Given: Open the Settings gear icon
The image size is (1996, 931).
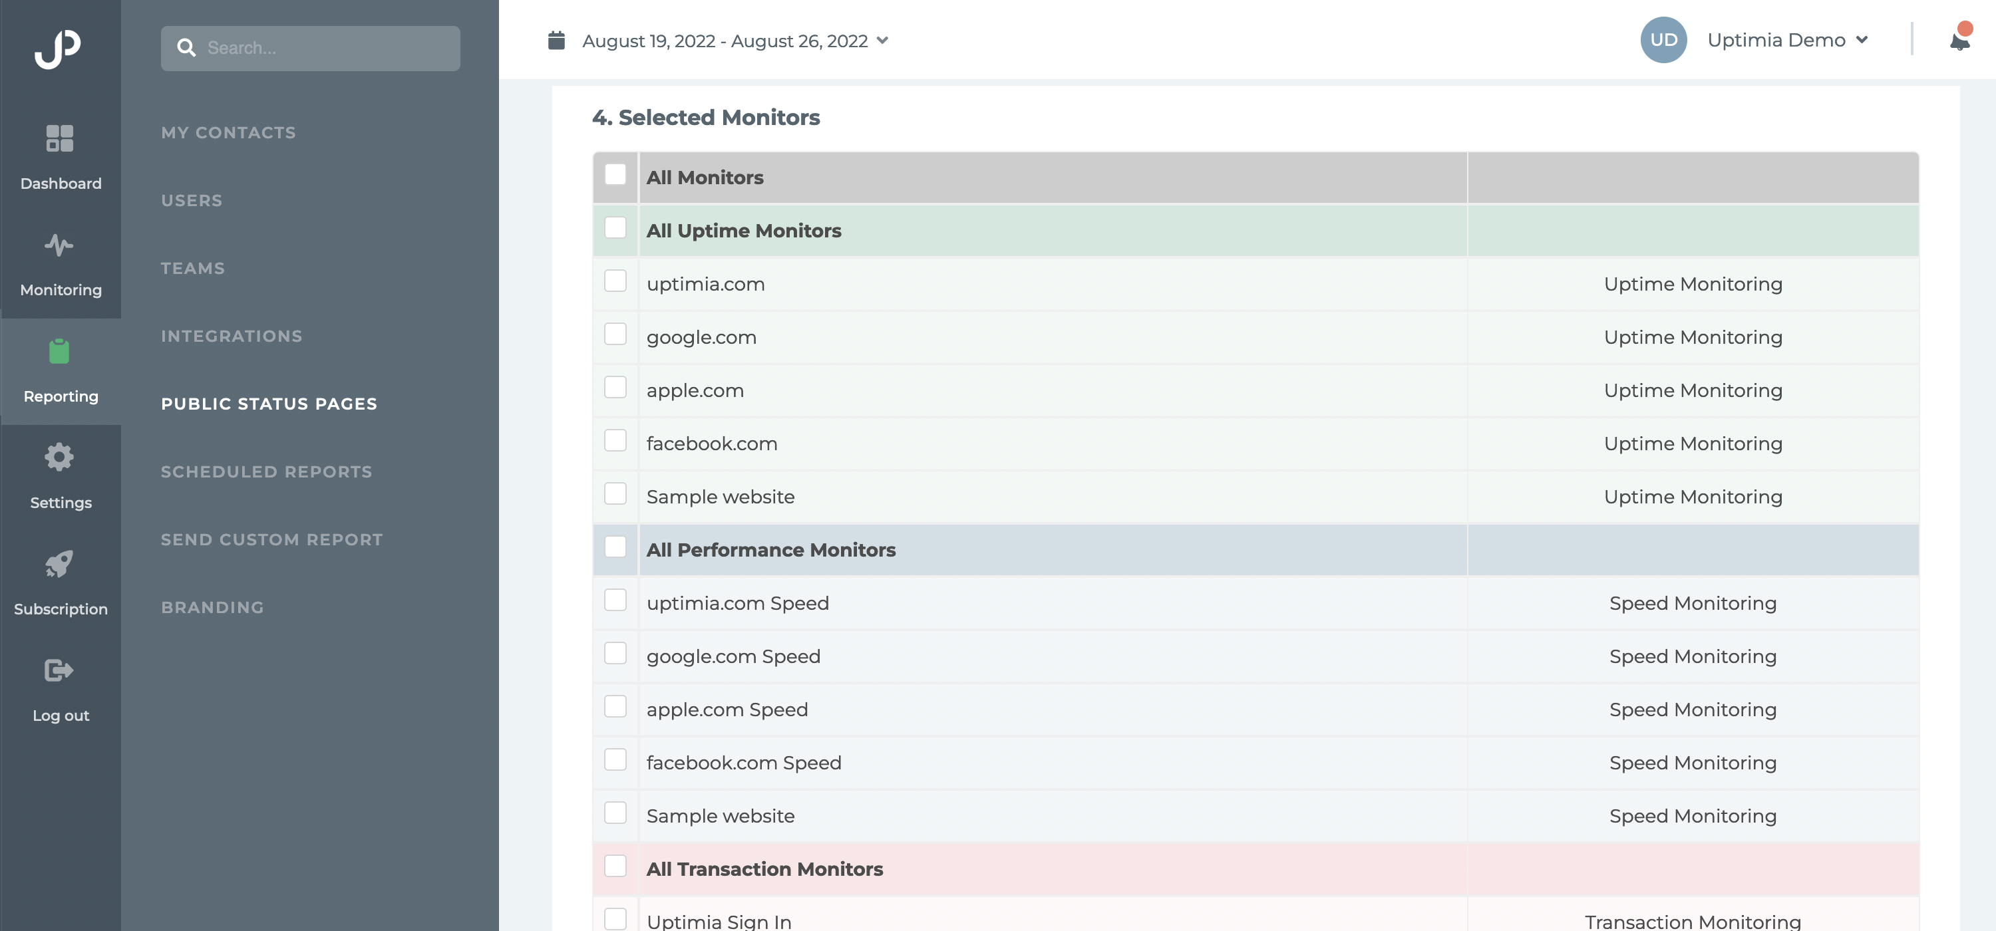Looking at the screenshot, I should 59,457.
